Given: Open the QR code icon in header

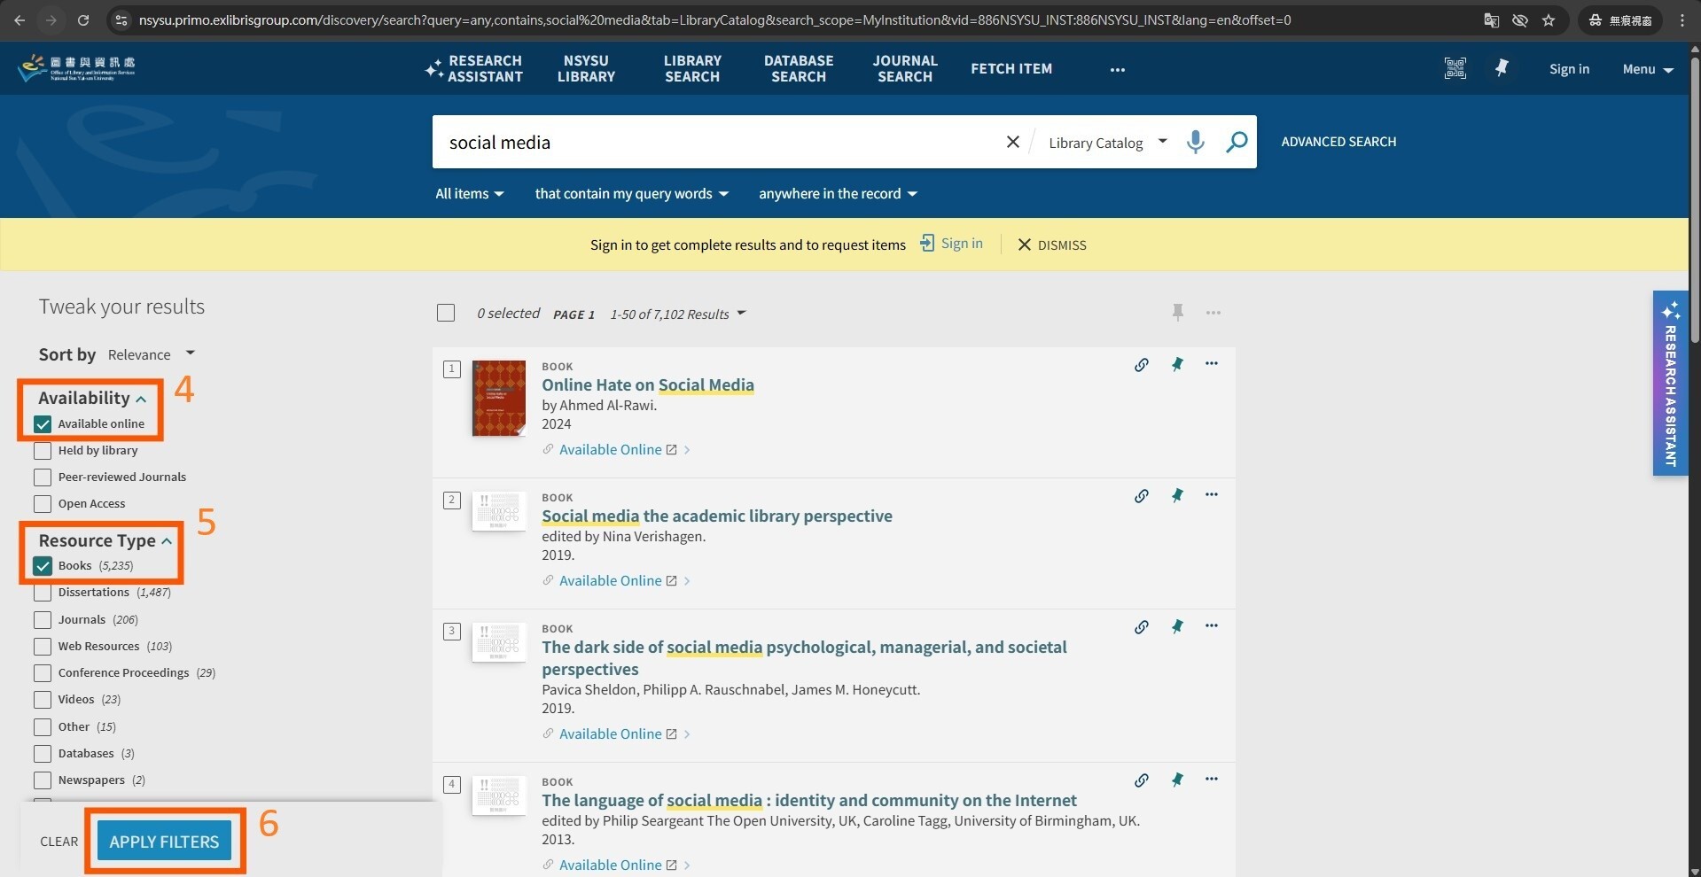Looking at the screenshot, I should 1455,68.
